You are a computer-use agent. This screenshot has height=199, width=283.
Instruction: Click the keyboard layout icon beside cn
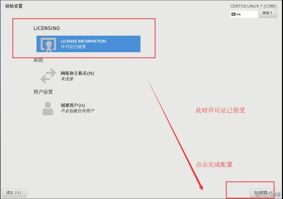234,14
